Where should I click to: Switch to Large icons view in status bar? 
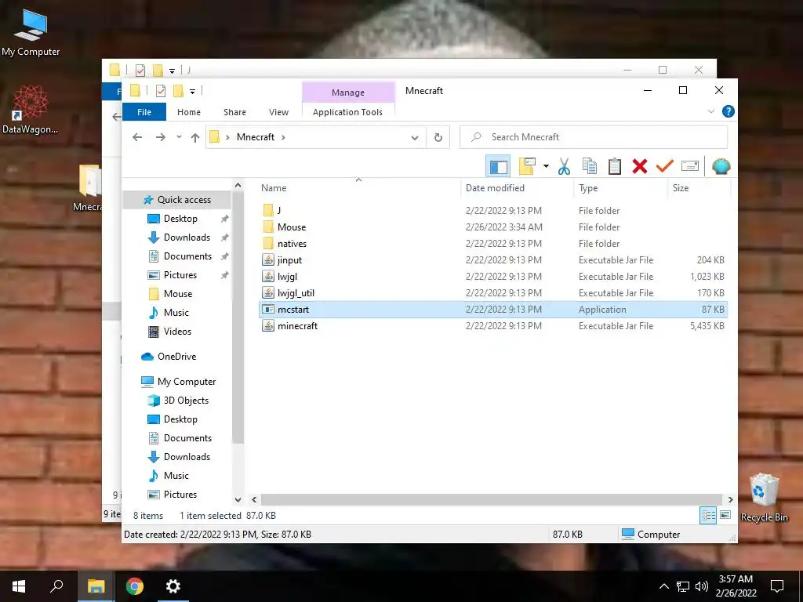coord(725,515)
